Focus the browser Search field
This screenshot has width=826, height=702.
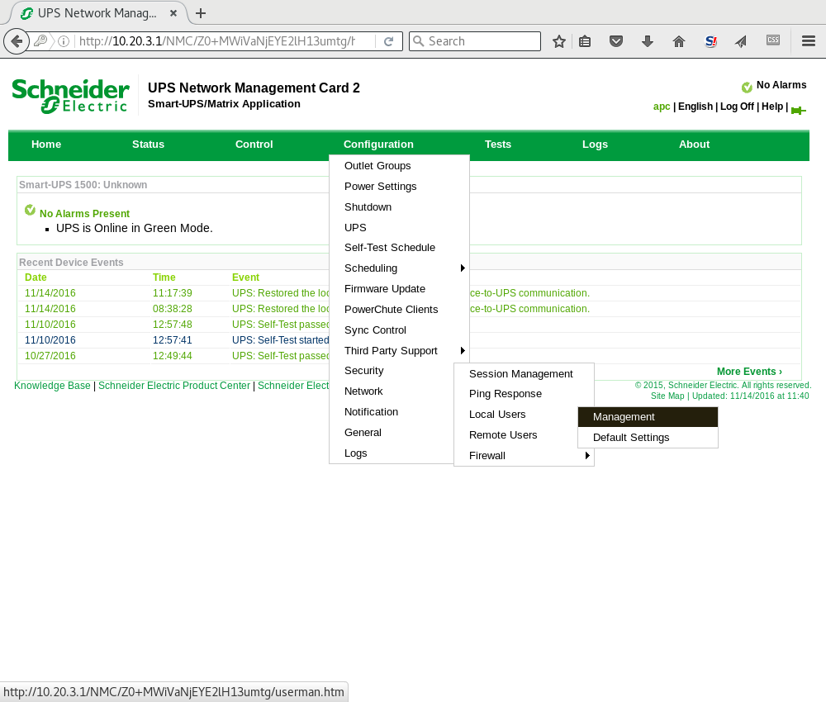[x=475, y=41]
